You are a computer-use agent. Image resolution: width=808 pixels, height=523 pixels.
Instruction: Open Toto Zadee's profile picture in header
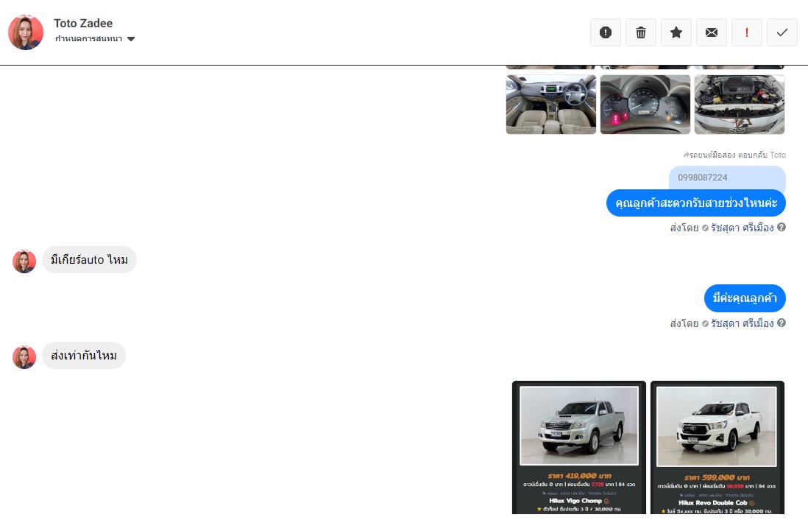(26, 32)
